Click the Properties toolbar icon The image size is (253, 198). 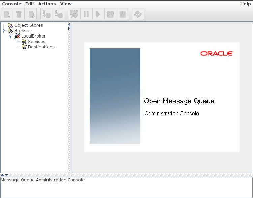click(x=31, y=14)
